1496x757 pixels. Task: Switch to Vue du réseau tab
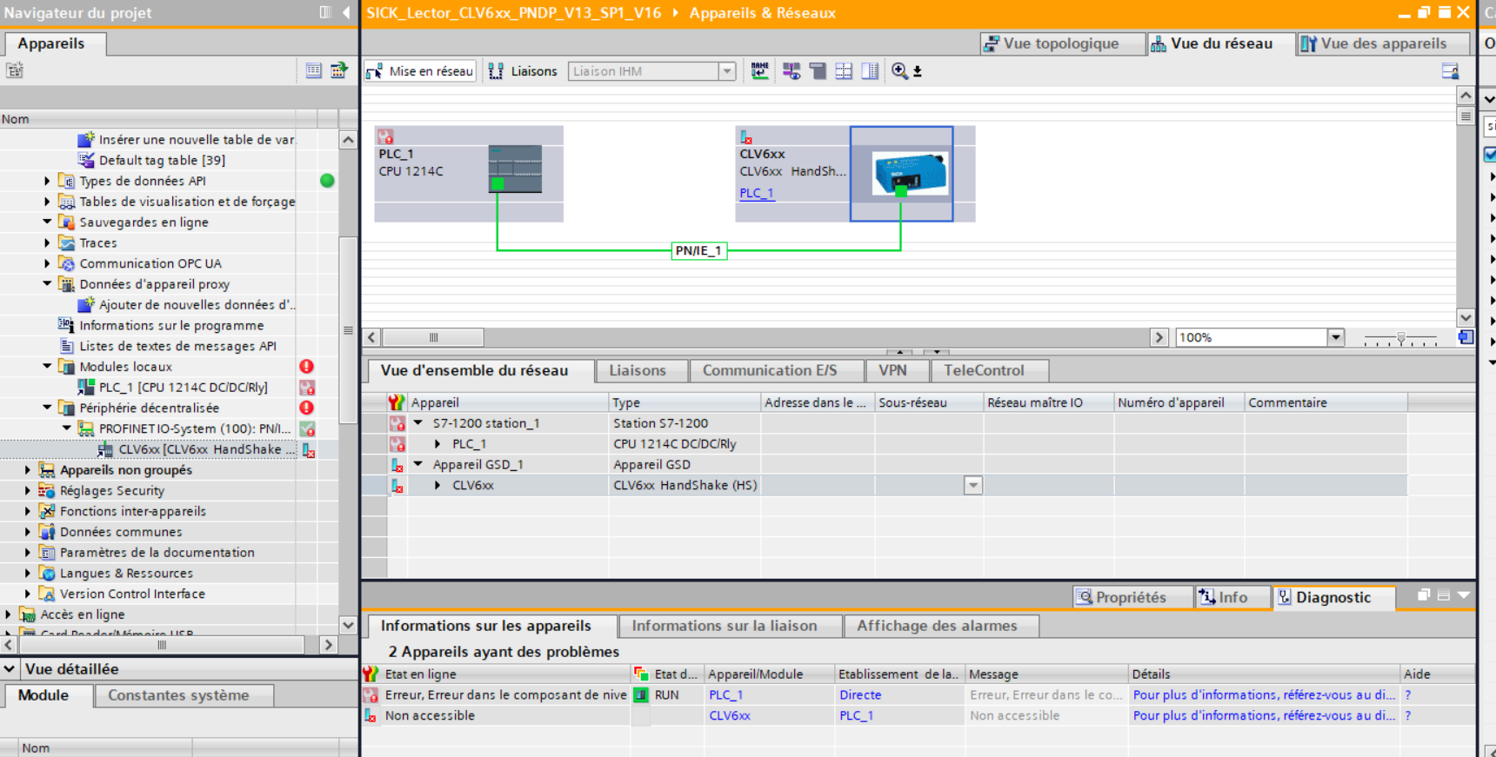point(1221,43)
